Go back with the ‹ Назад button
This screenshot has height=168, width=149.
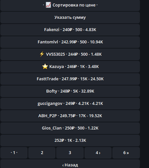click(x=70, y=164)
